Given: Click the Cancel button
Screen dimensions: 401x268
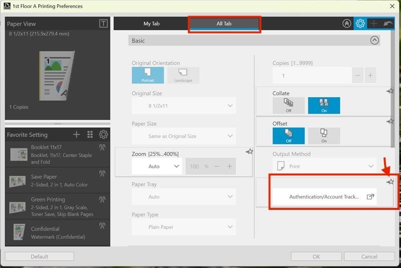Looking at the screenshot, I should pos(369,256).
